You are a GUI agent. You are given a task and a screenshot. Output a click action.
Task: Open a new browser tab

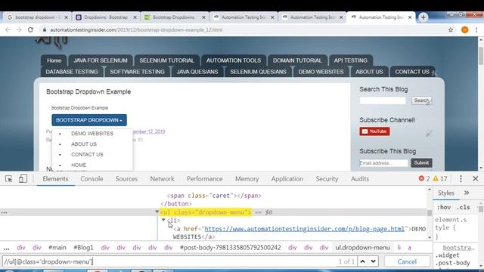click(x=423, y=17)
